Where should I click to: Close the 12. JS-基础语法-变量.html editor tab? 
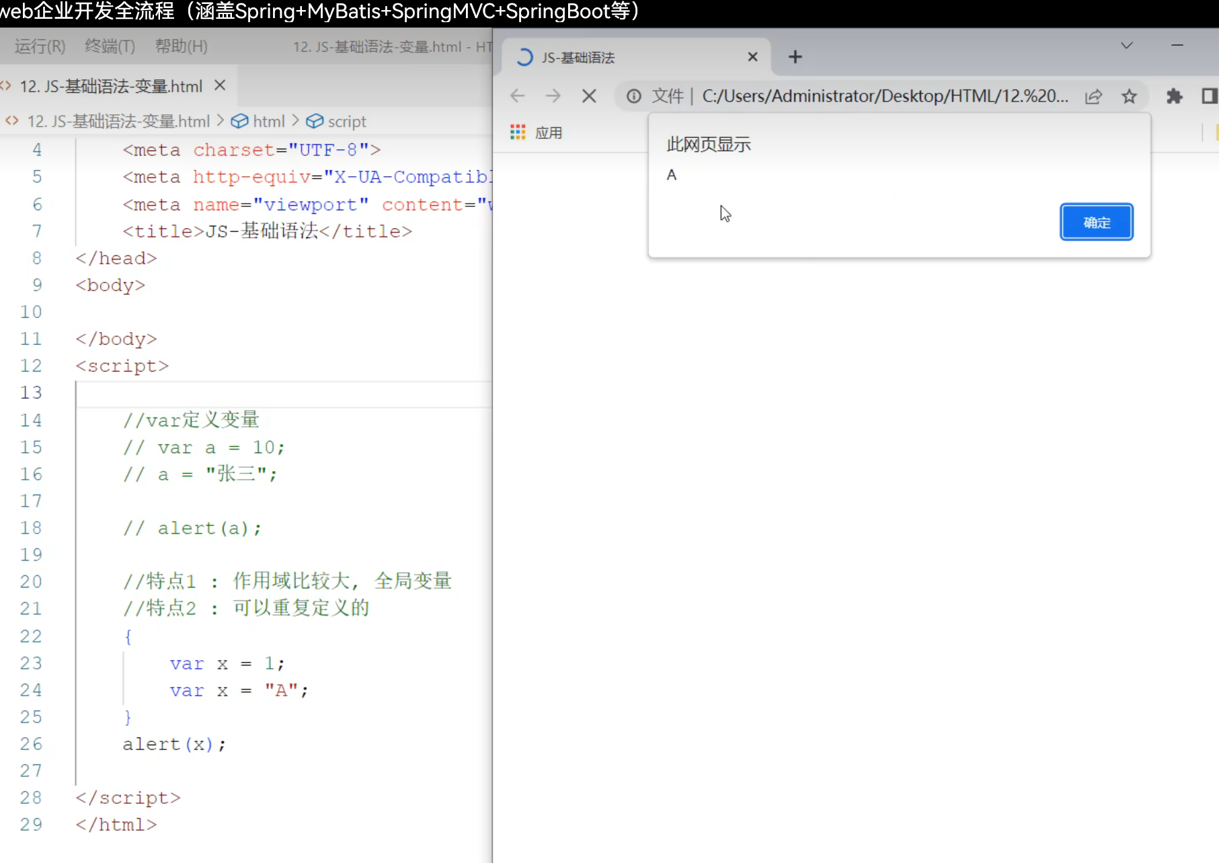point(220,85)
